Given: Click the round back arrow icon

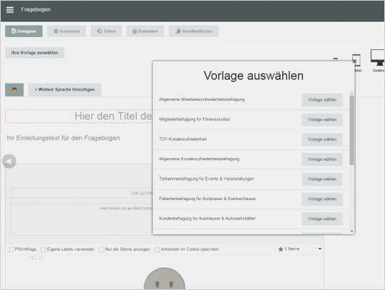Looking at the screenshot, I should 9,161.
